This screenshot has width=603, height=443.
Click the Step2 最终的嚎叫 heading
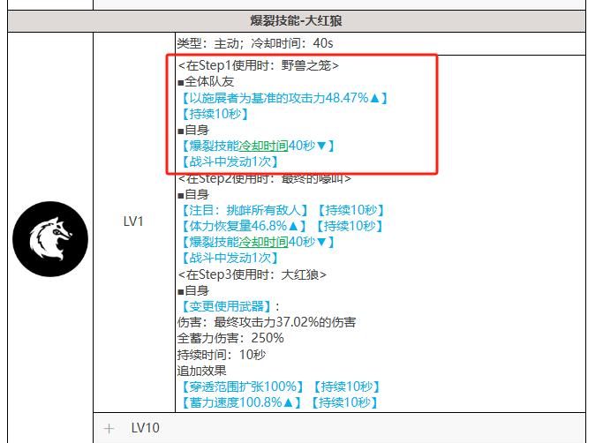[264, 178]
